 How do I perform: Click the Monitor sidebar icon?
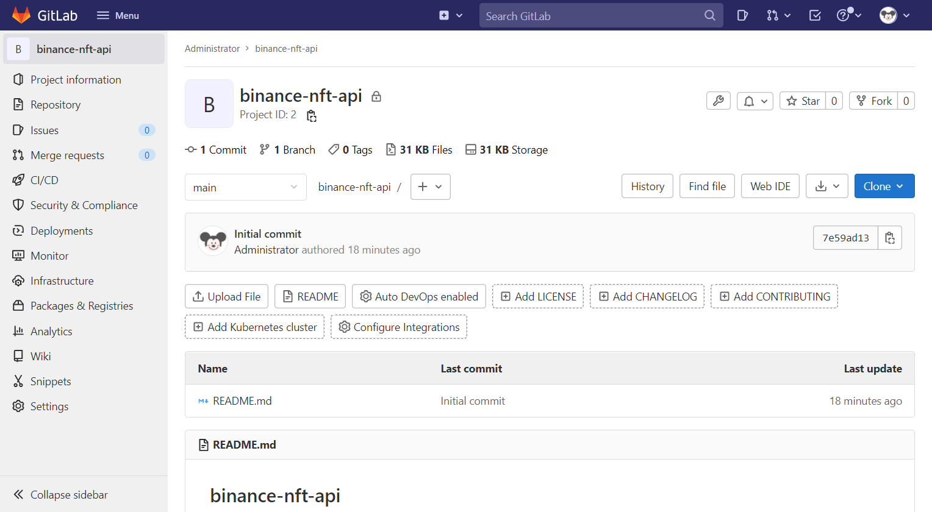click(18, 255)
